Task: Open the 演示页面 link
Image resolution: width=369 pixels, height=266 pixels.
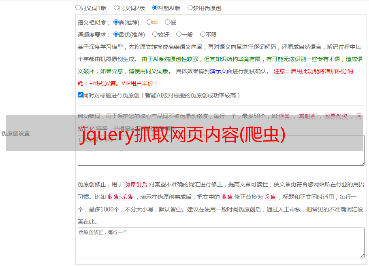Action: 221,71
